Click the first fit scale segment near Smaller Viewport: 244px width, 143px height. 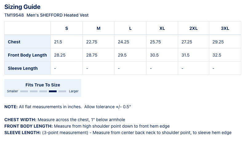coord(24,91)
